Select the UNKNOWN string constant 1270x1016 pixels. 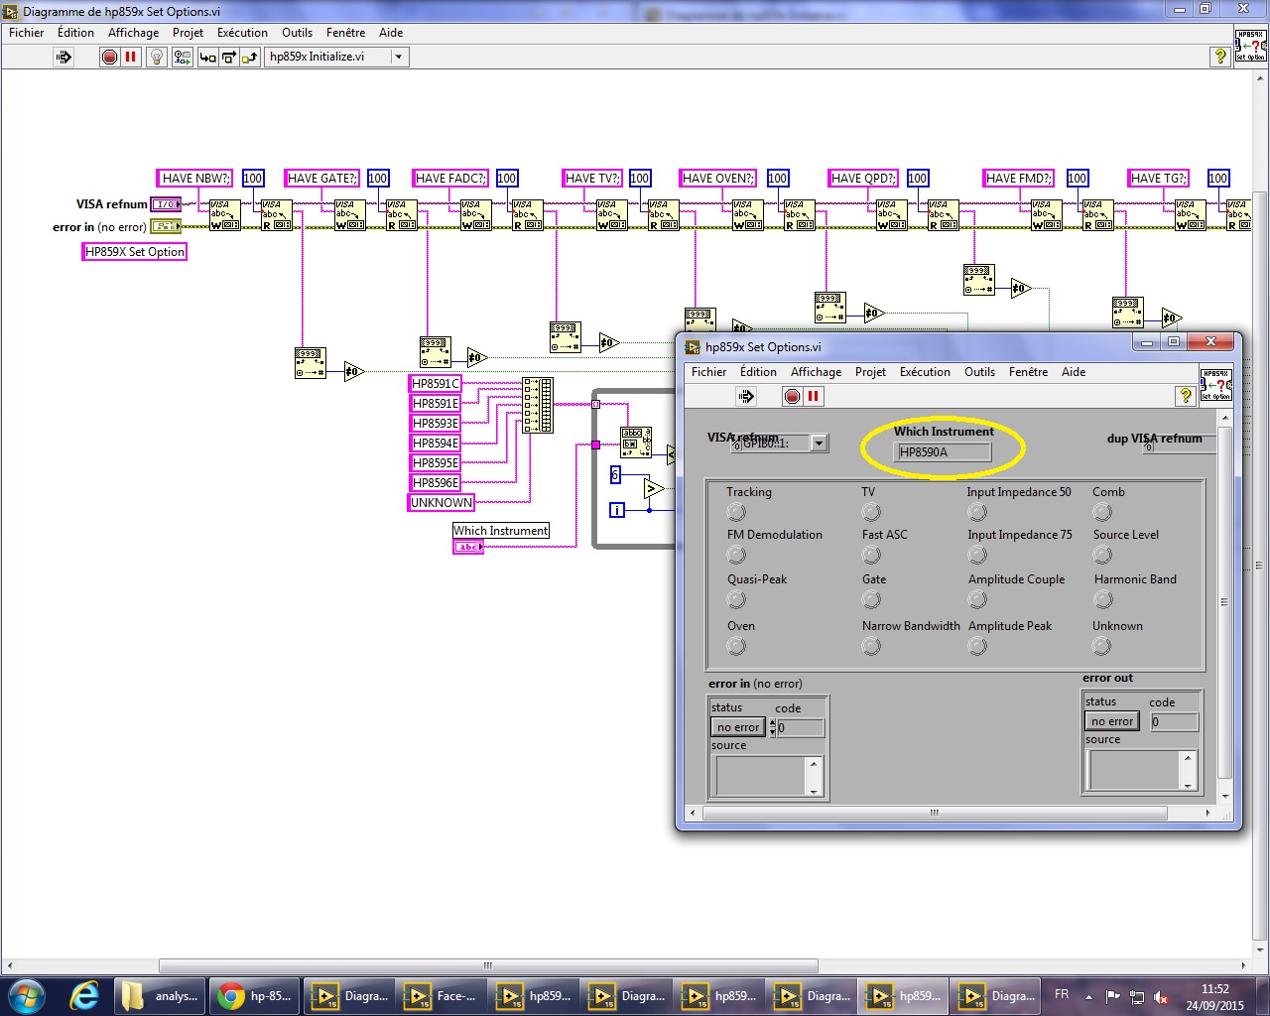coord(442,502)
